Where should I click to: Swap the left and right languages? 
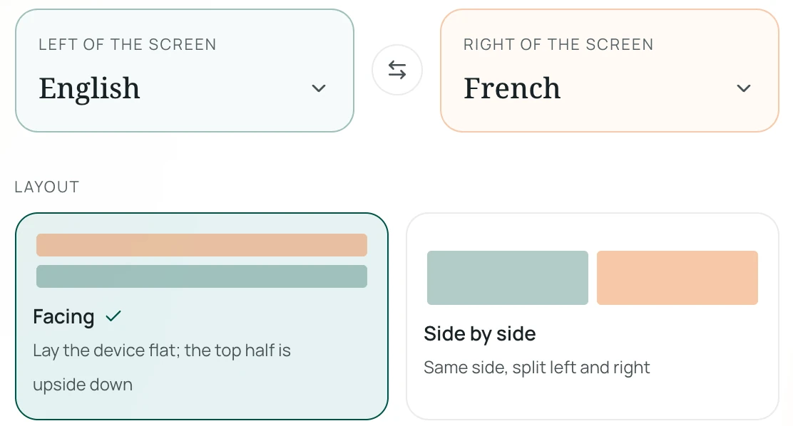pos(397,70)
